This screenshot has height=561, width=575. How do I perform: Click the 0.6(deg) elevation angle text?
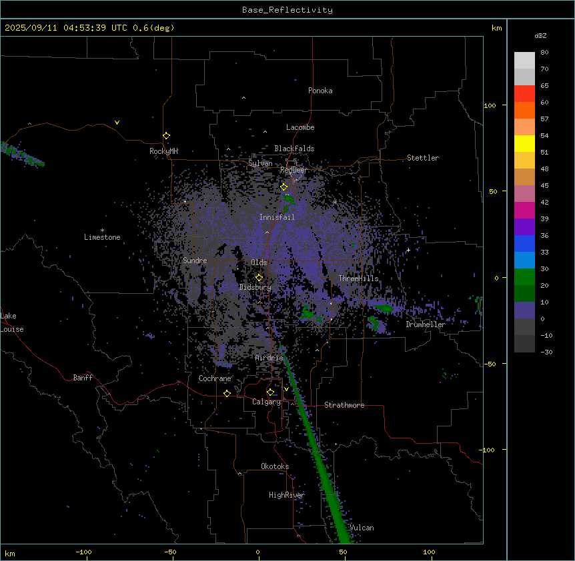[x=153, y=28]
